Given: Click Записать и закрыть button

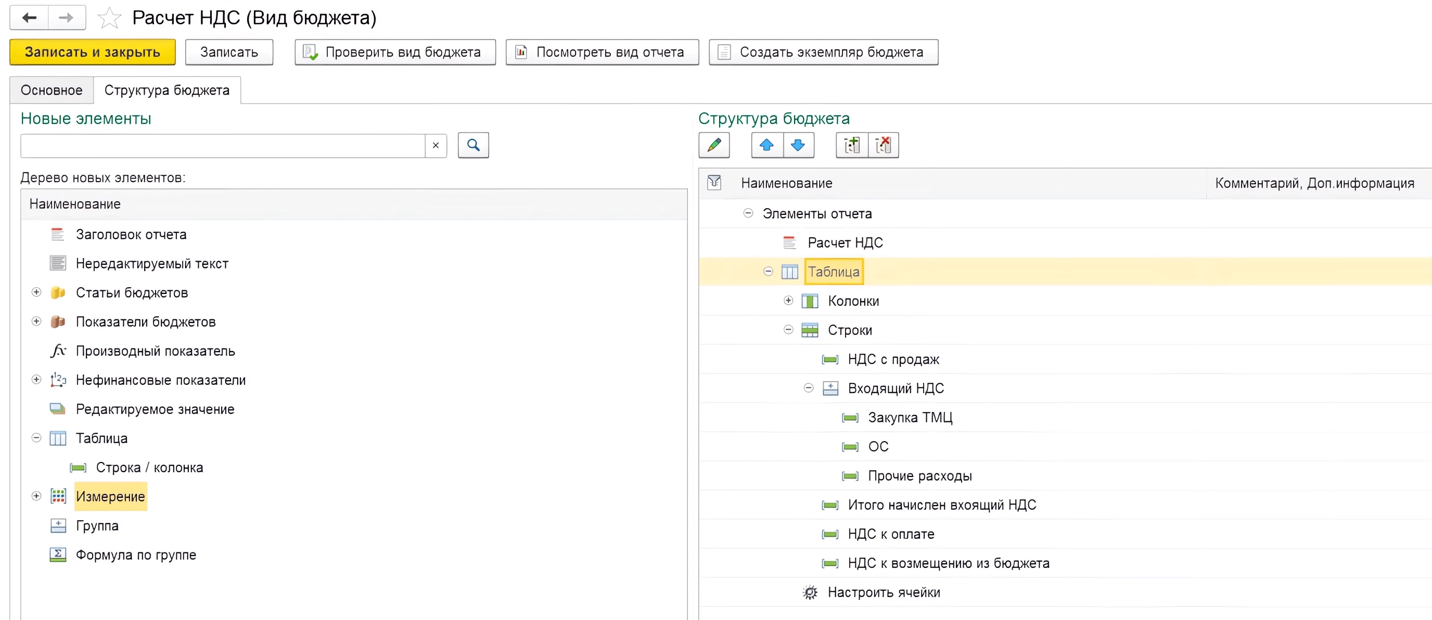Looking at the screenshot, I should pyautogui.click(x=92, y=52).
